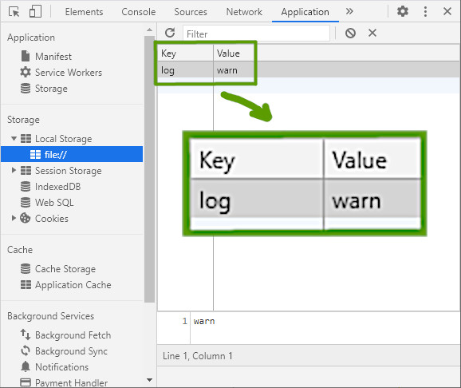Click the Filter input field

click(256, 34)
